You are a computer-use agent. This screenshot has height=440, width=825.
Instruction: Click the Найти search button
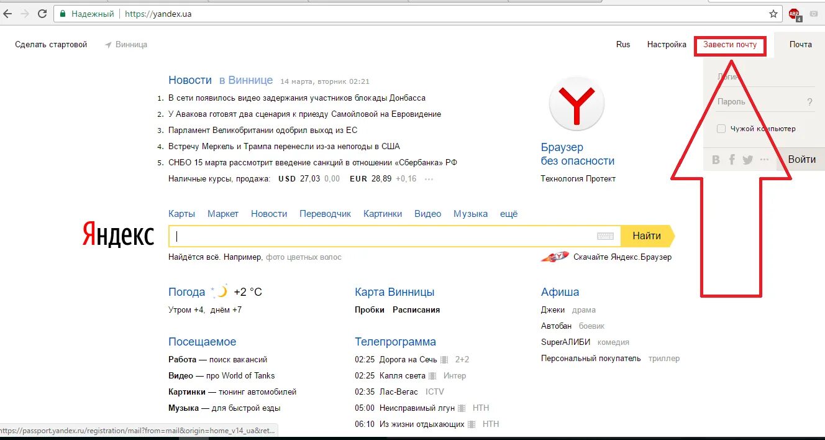(x=647, y=236)
